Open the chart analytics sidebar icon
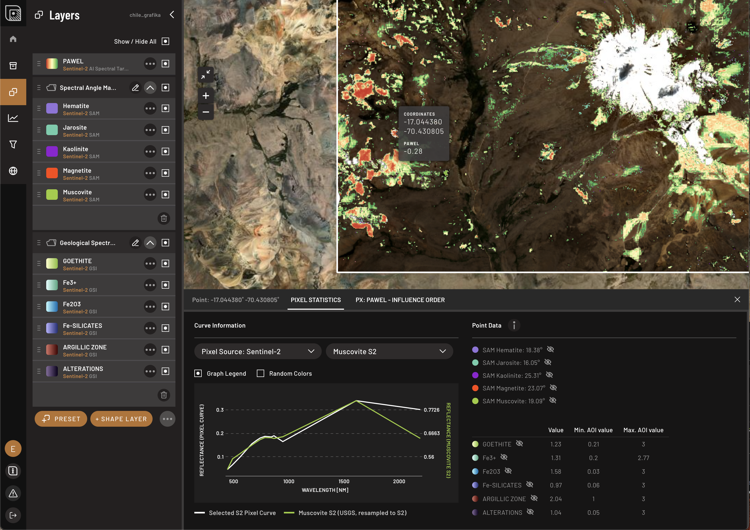The image size is (750, 530). coord(13,118)
